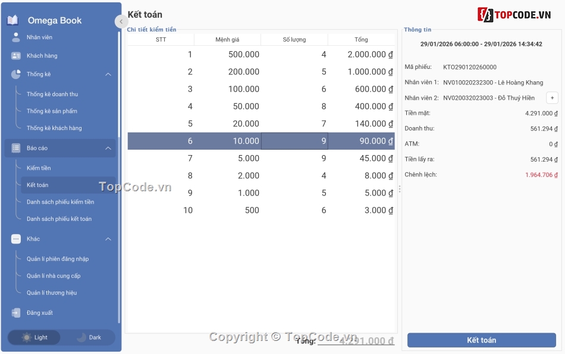This screenshot has width=565, height=354.
Task: Open Quản lí thương hiệu
Action: pos(68,292)
